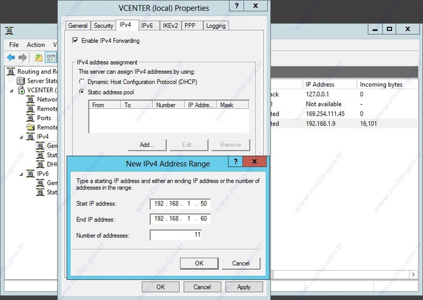This screenshot has width=423, height=300.
Task: Click the End IP address field
Action: [x=180, y=218]
